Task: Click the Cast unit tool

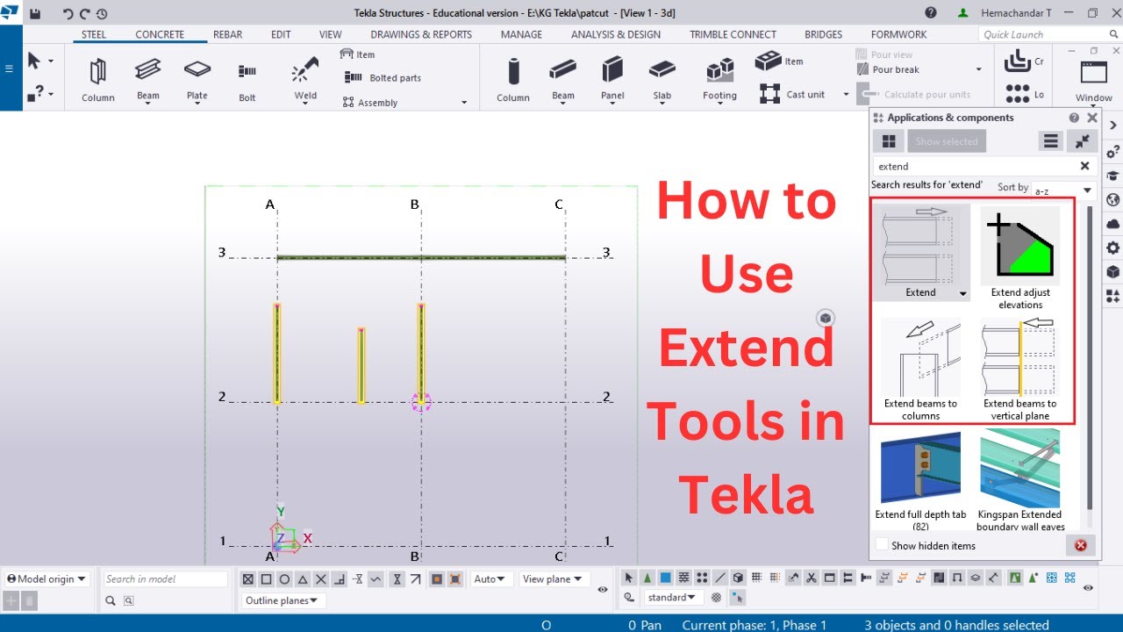Action: [793, 94]
